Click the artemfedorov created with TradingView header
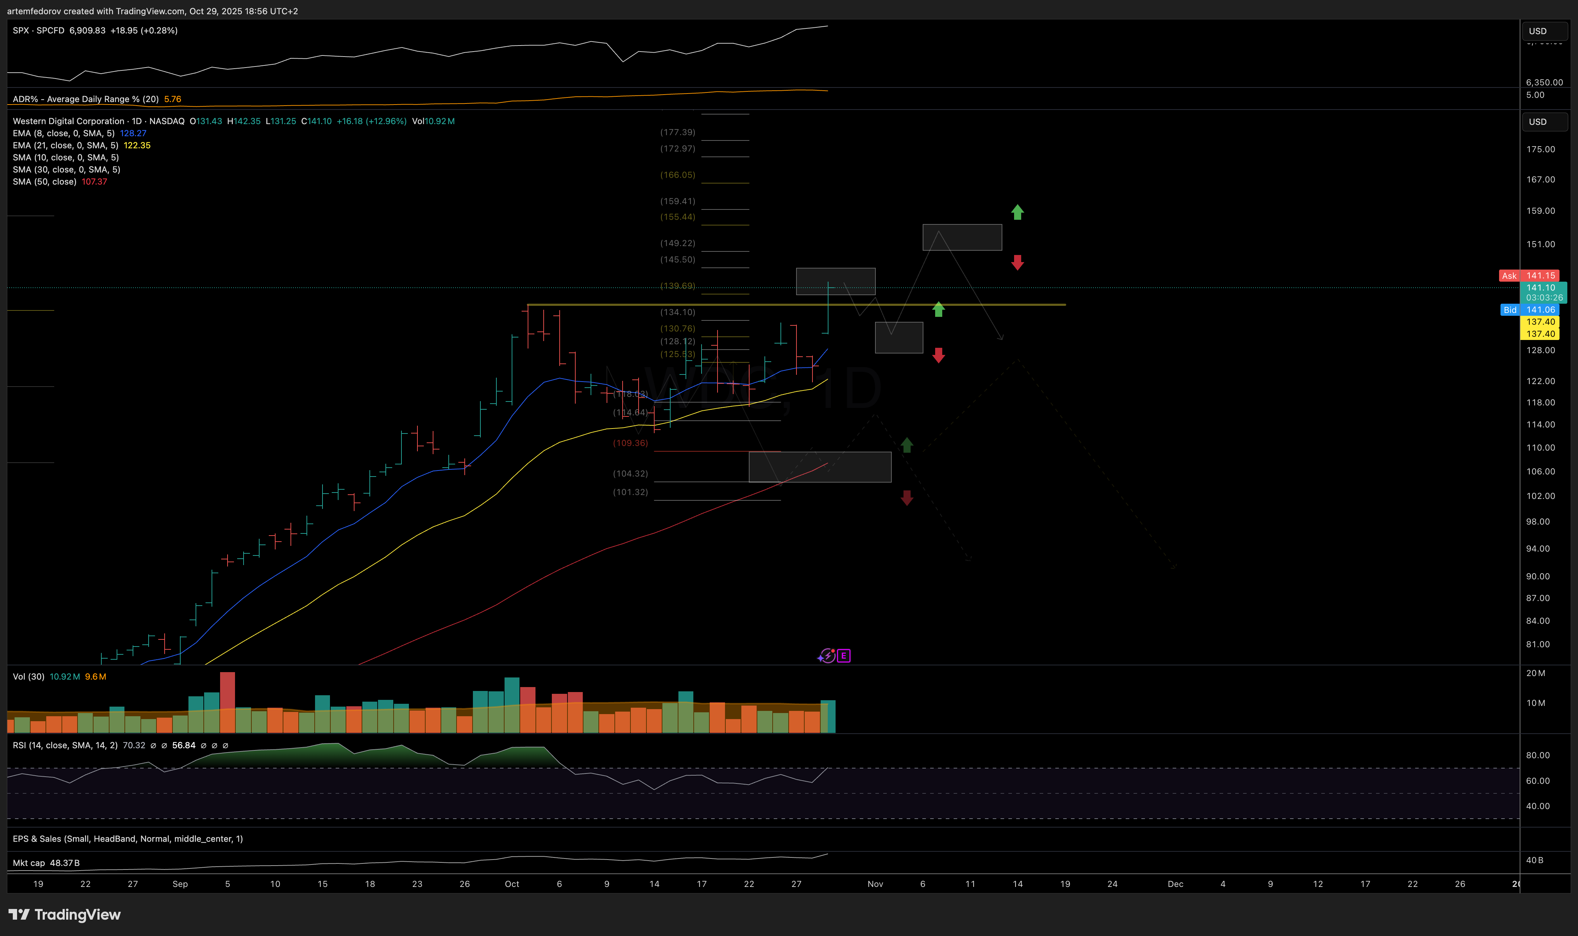This screenshot has height=936, width=1578. coord(153,11)
